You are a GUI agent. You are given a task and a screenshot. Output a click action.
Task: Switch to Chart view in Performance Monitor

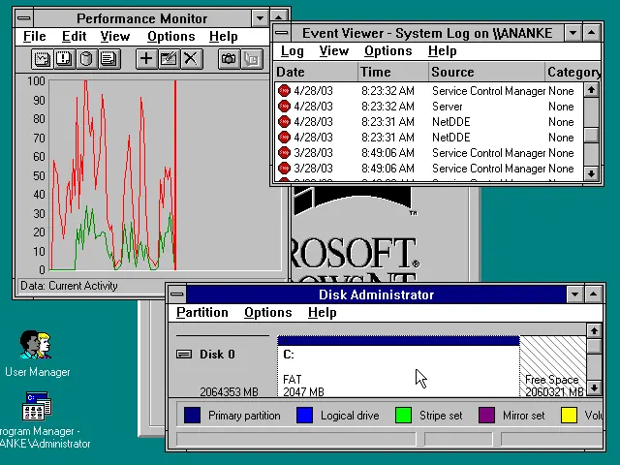click(x=42, y=59)
